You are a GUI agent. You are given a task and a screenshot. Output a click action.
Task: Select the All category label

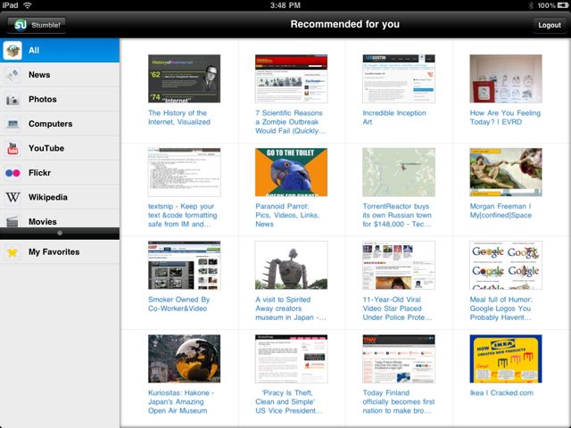34,50
